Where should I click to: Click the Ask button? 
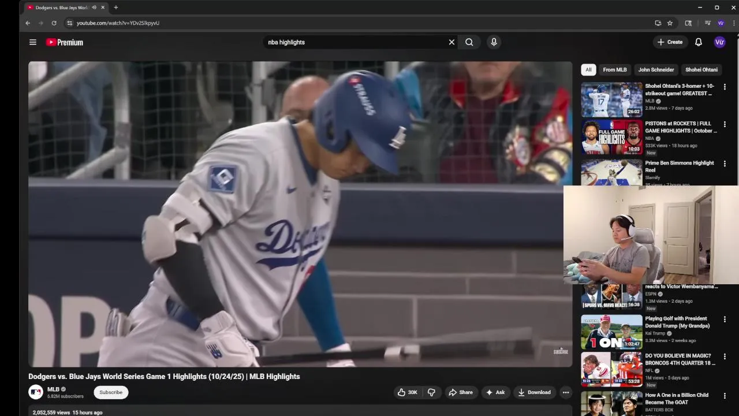coord(495,392)
